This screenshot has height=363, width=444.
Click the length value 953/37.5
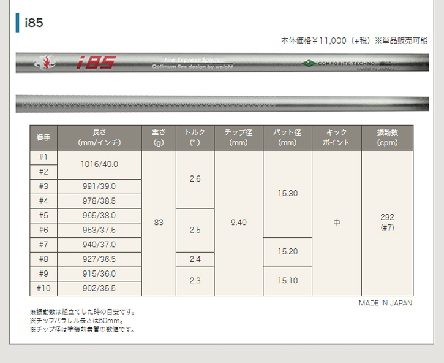[x=99, y=231]
